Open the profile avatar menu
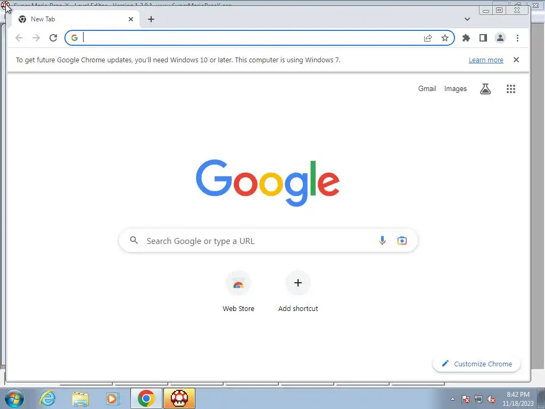Screen dimensions: 545x409 pos(500,38)
